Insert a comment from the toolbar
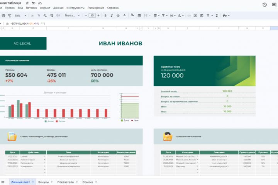This screenshot has width=278, height=185. click(195, 15)
